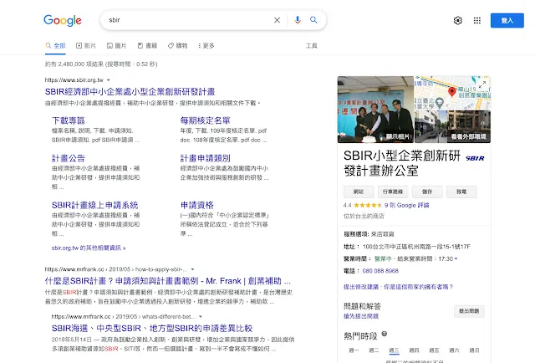Switch to the 影片 tab
Viewport: 535px width, 363px height.
[85, 46]
